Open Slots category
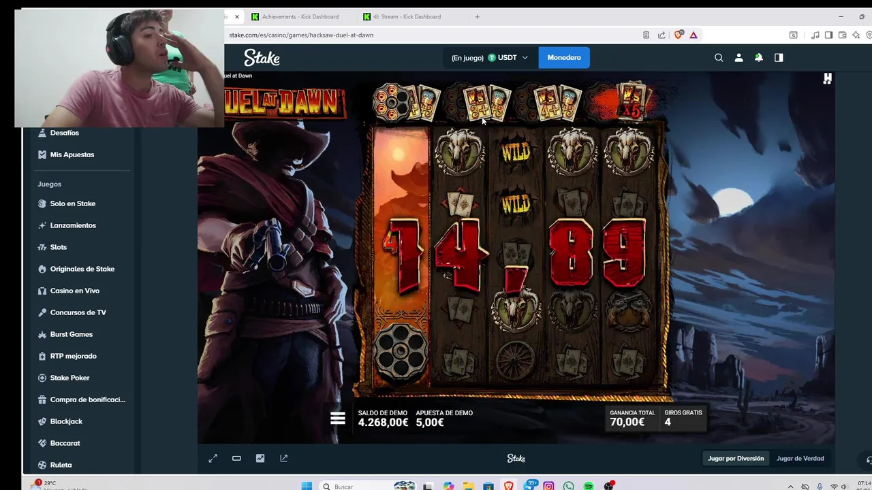This screenshot has height=490, width=872. point(59,247)
